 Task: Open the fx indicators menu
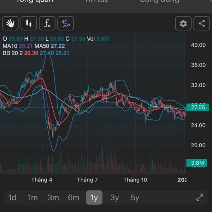click(47, 23)
